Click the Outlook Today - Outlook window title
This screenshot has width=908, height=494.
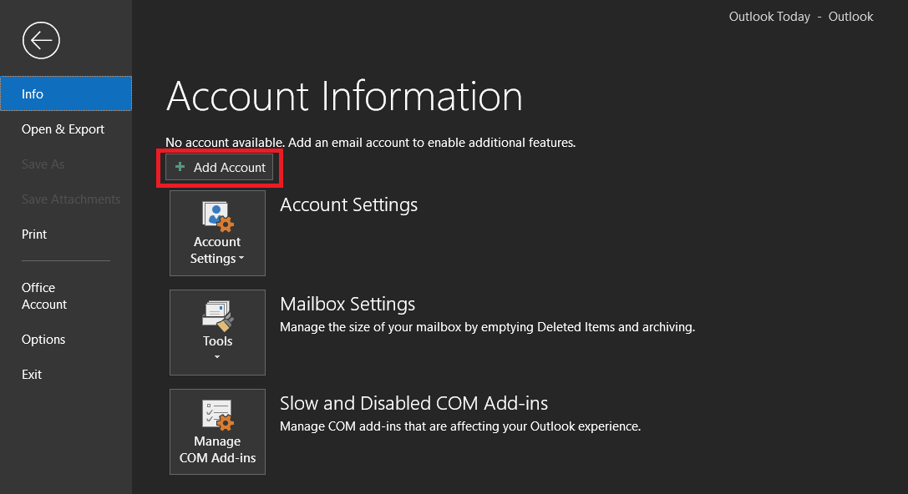tap(801, 17)
